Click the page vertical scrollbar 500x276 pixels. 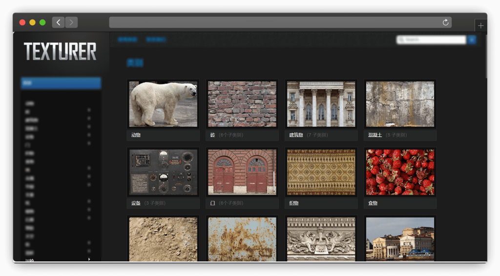pos(485,59)
